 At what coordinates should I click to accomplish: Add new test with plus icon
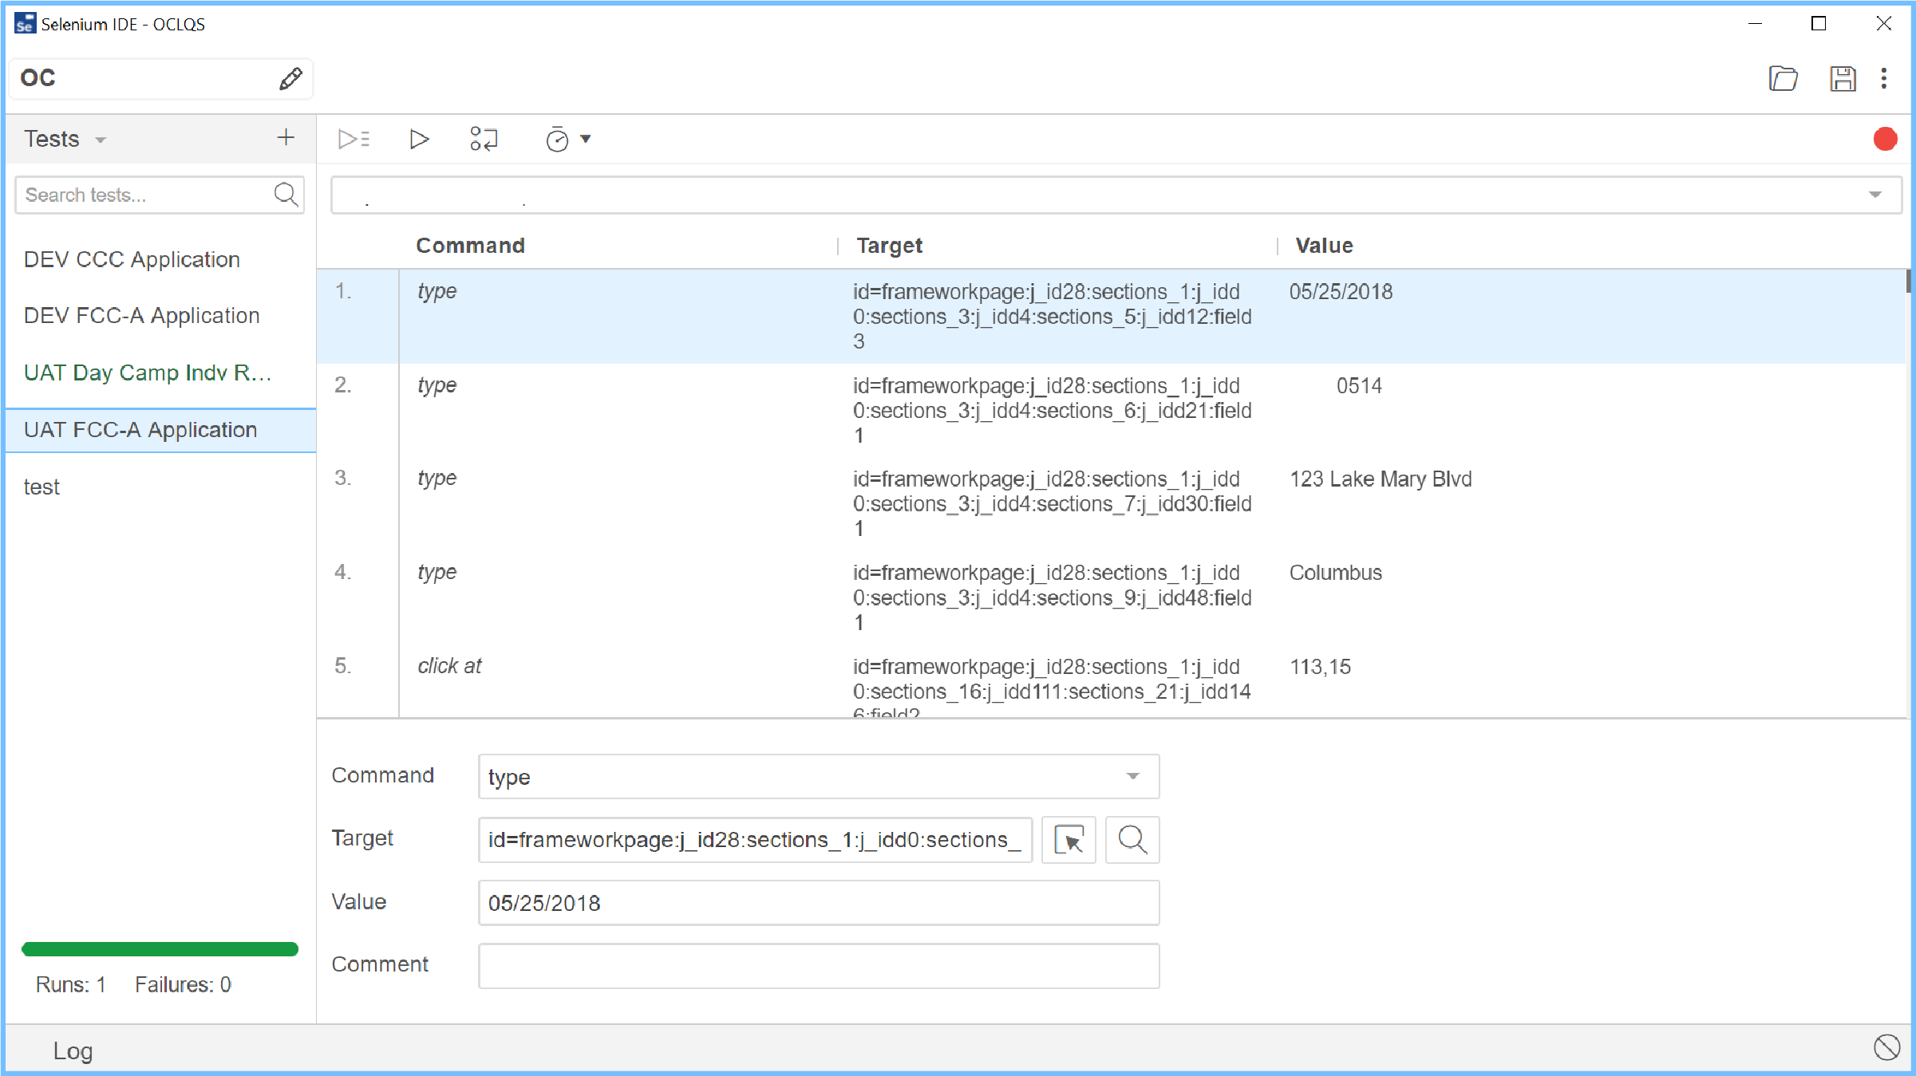(286, 137)
